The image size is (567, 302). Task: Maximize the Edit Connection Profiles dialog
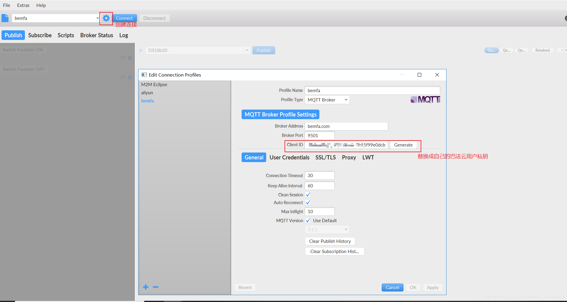[419, 75]
